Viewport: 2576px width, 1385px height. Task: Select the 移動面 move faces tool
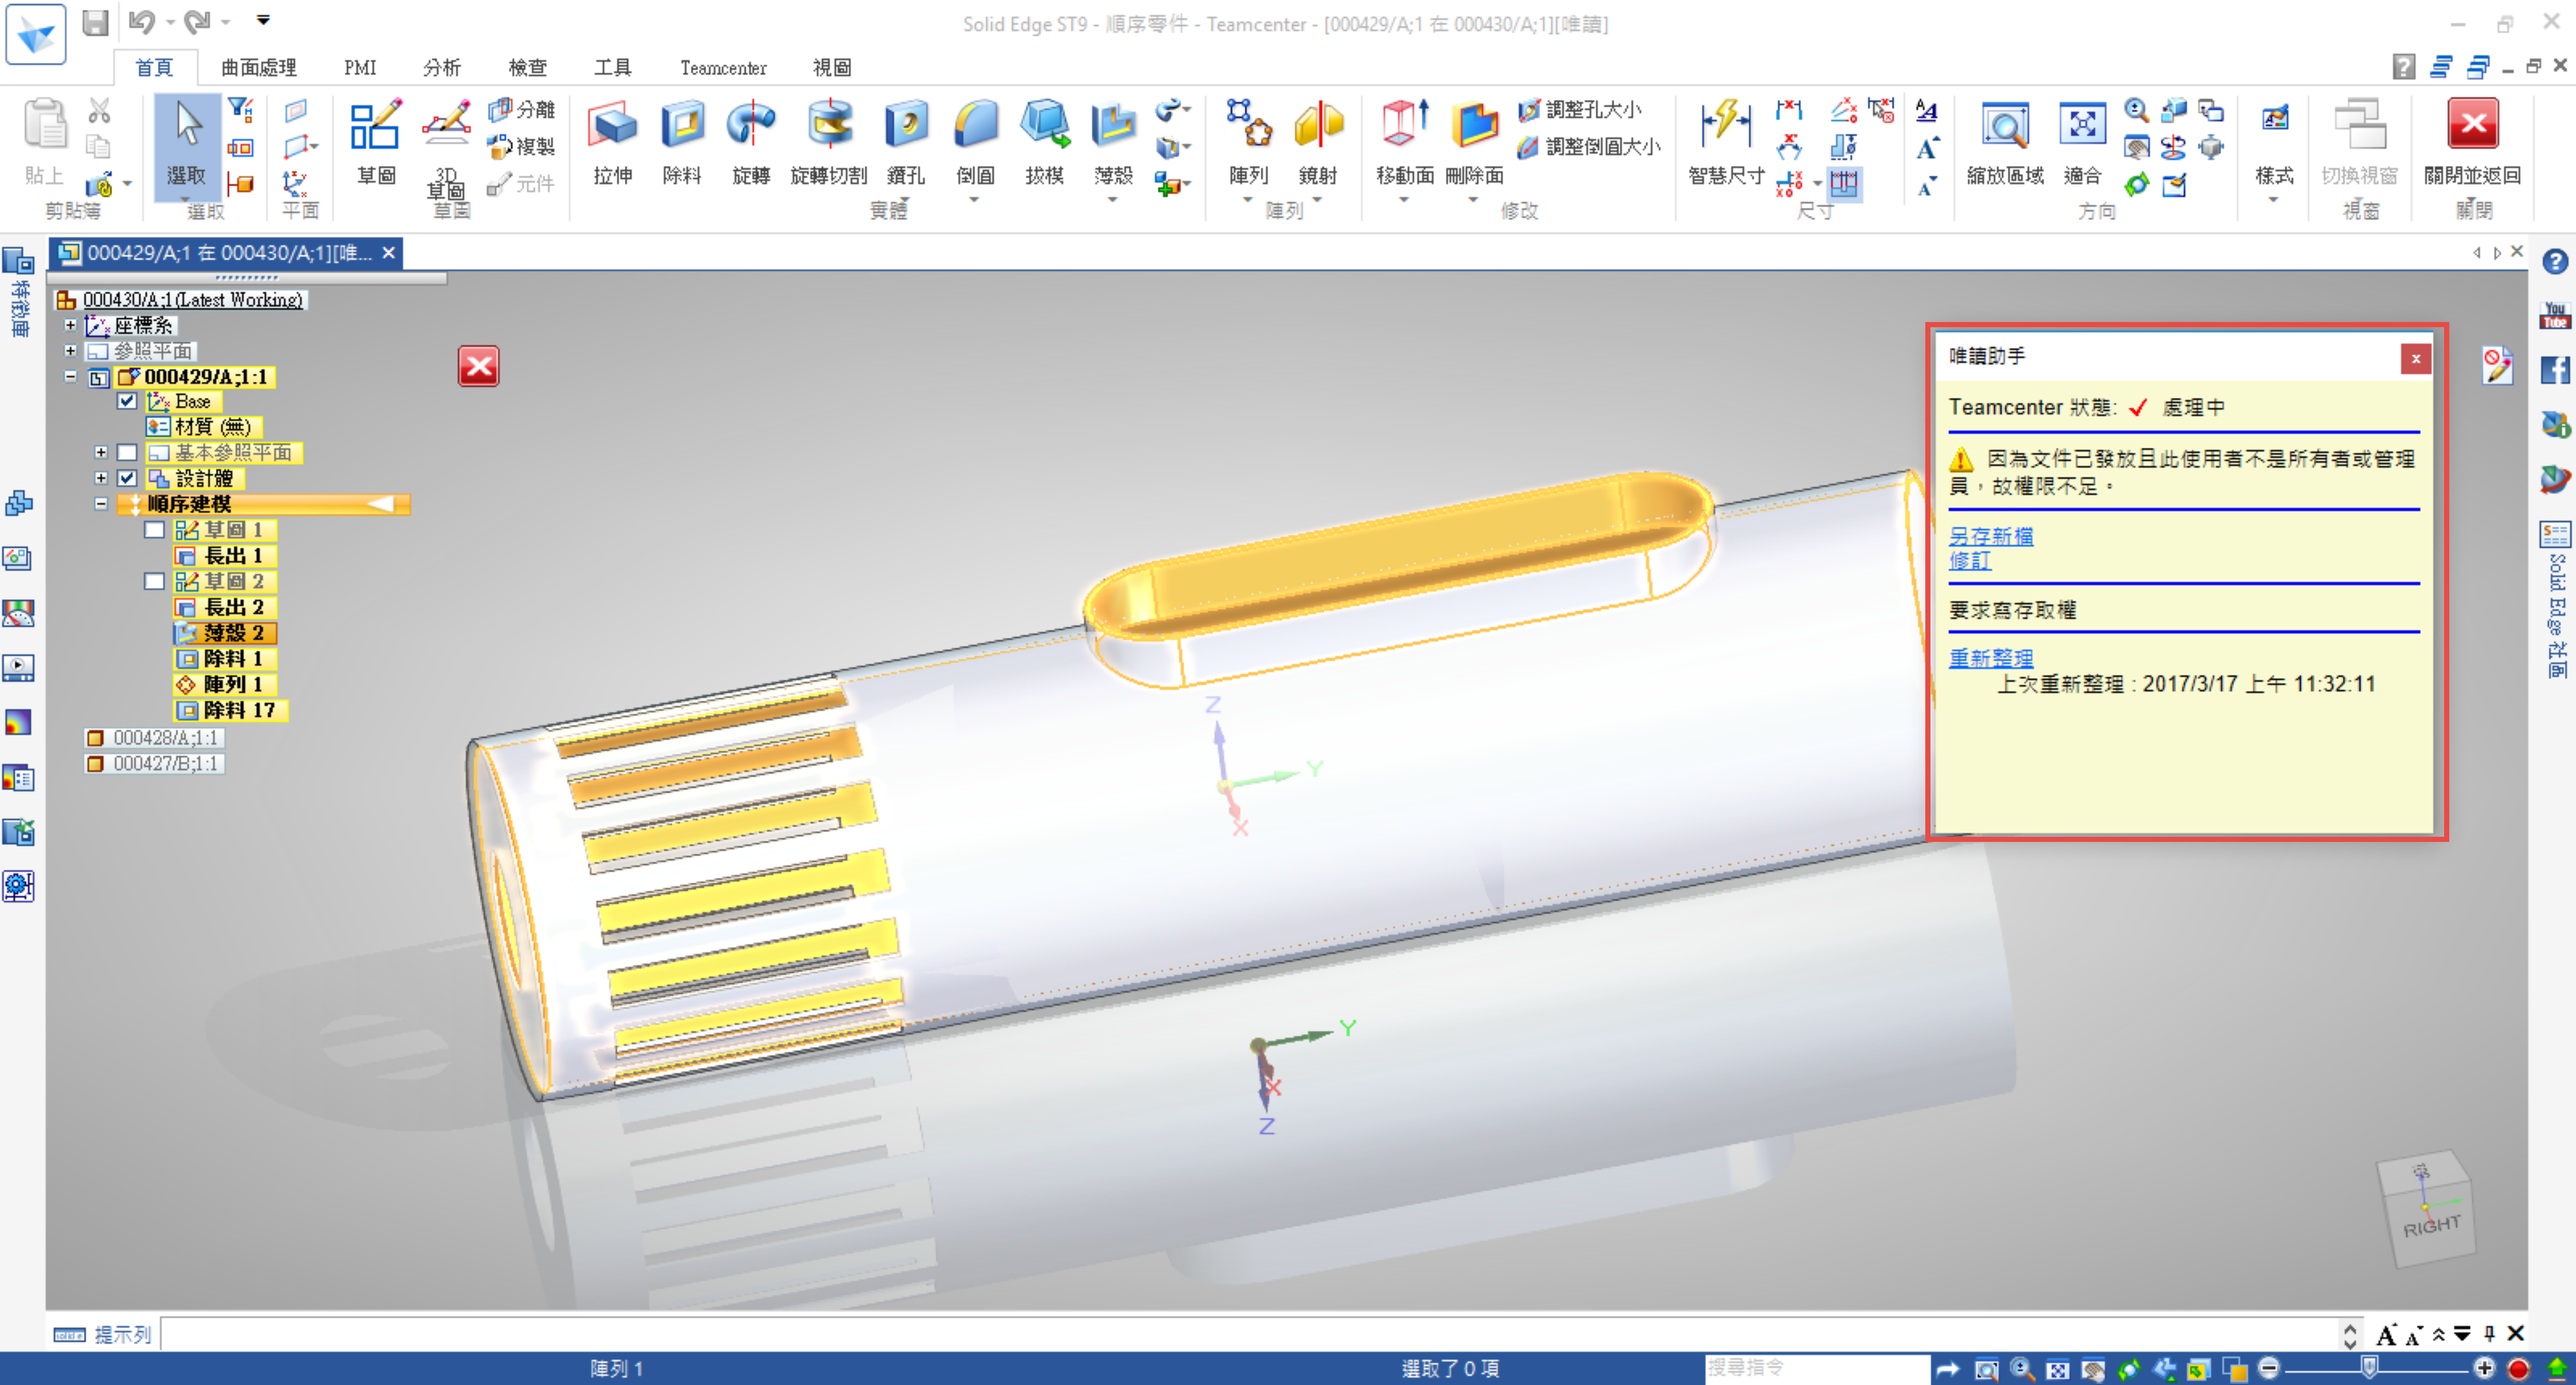pos(1404,142)
